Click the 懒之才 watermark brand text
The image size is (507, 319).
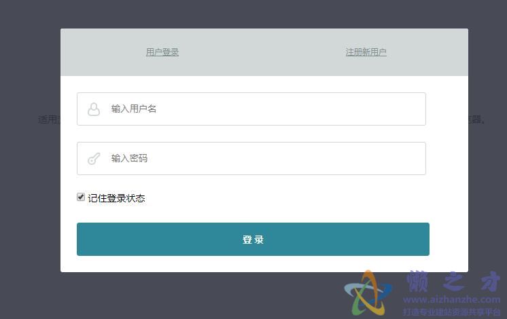pos(453,281)
